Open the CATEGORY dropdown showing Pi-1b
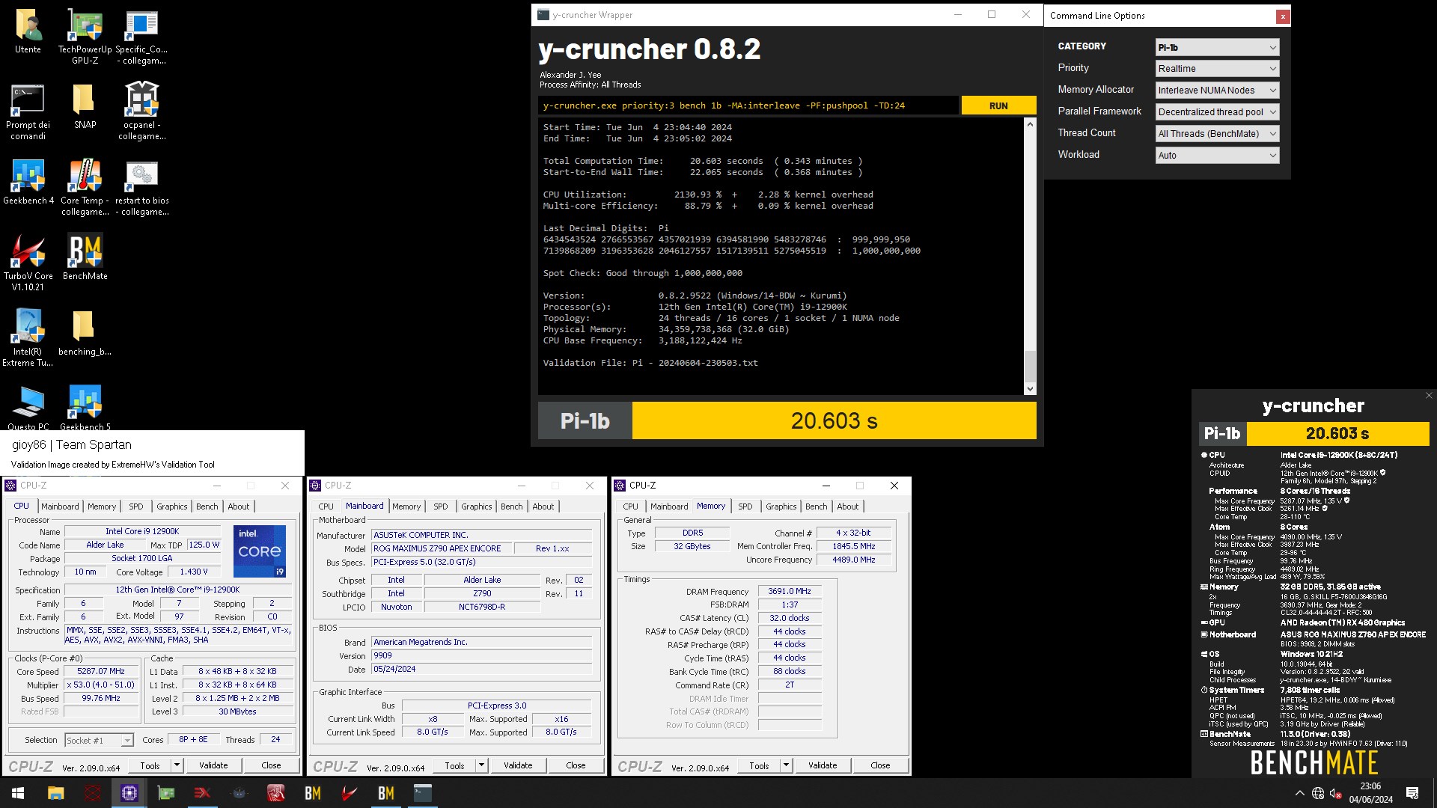The width and height of the screenshot is (1437, 808). [1217, 47]
